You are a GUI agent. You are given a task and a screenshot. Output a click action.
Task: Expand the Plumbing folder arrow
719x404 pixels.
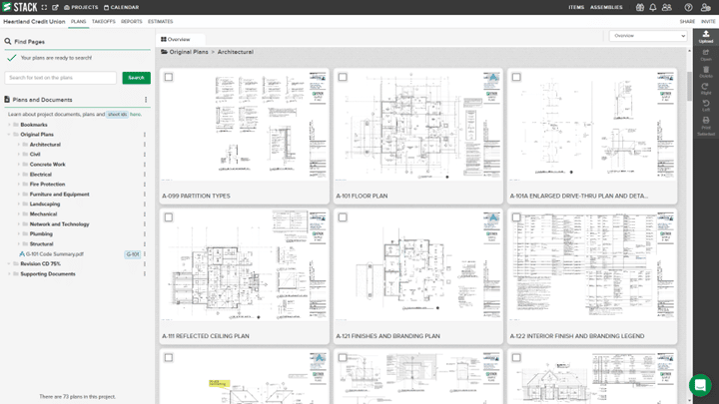pos(18,234)
